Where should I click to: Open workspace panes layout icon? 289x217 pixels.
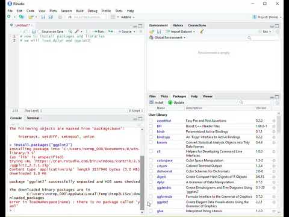[x=113, y=17]
